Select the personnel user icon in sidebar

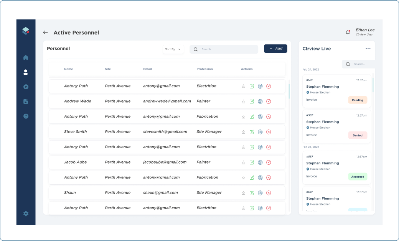pyautogui.click(x=26, y=72)
